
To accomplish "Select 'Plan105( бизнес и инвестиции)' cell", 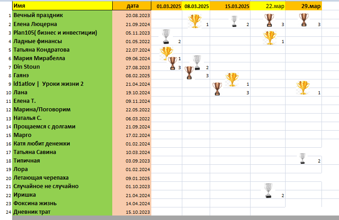I will 62,33.
